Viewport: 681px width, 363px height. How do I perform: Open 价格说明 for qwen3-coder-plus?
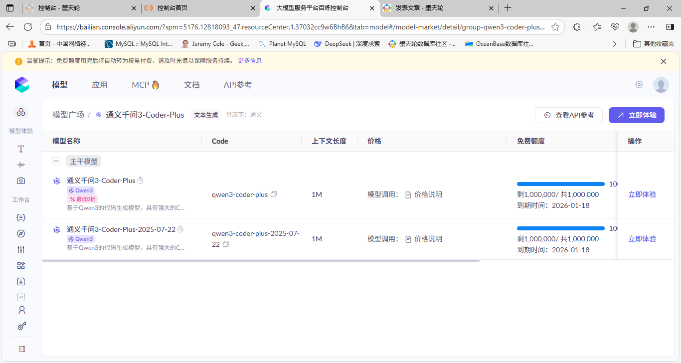click(x=424, y=194)
